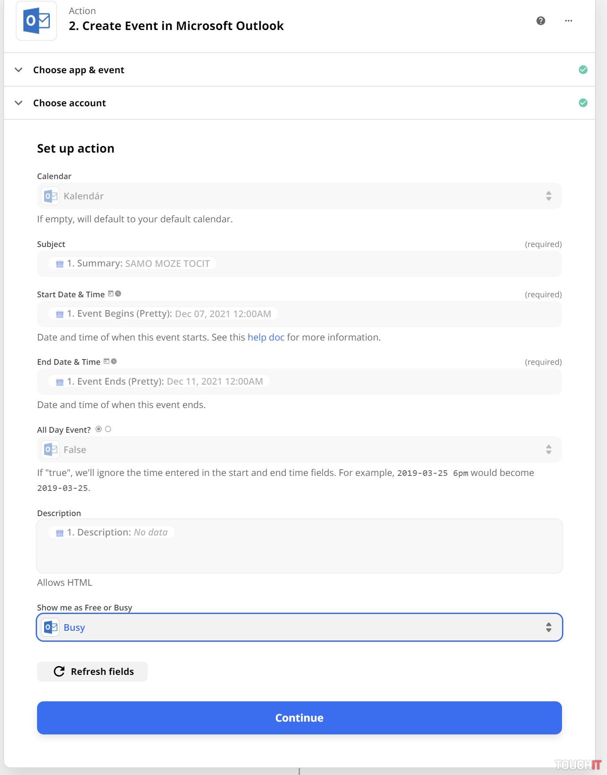
Task: Click the Outlook icon in the Calendar field
Action: pyautogui.click(x=50, y=196)
